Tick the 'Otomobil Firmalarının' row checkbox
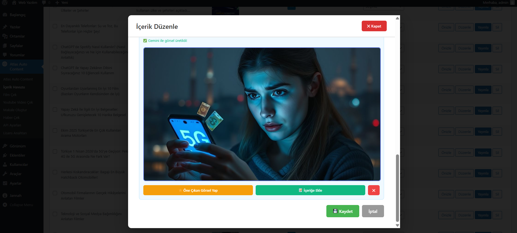This screenshot has height=233, width=517. coord(55,193)
